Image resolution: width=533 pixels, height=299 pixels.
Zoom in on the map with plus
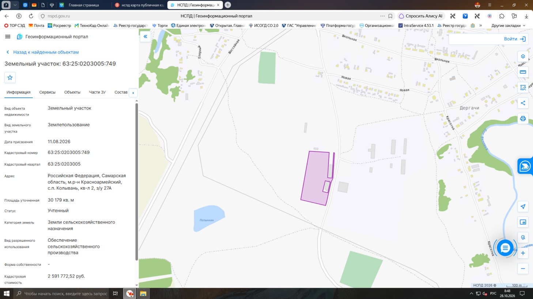coord(523,253)
